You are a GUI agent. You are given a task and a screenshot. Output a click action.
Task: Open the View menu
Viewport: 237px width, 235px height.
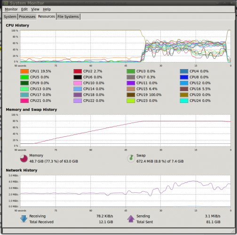click(35, 9)
